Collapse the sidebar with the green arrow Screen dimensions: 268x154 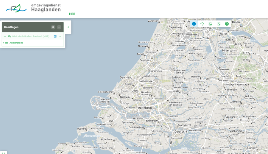coord(68,27)
